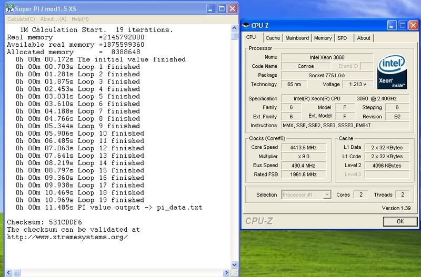Click the Revision value 'B2'
421x277 pixels.
[x=397, y=116]
